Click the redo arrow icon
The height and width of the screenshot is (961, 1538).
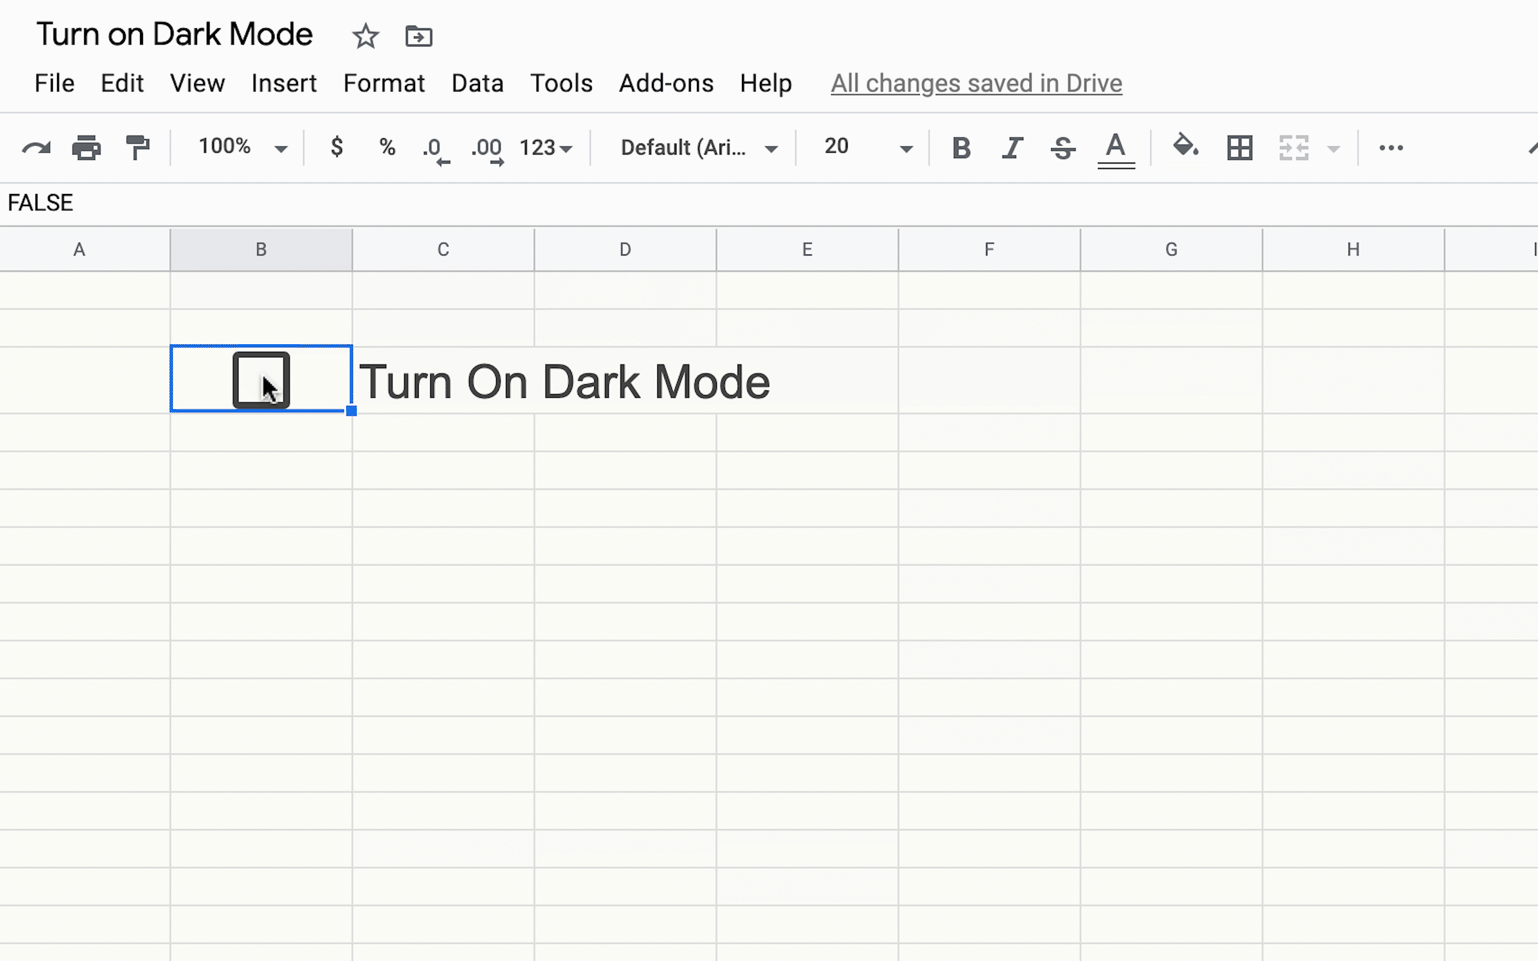pos(35,148)
